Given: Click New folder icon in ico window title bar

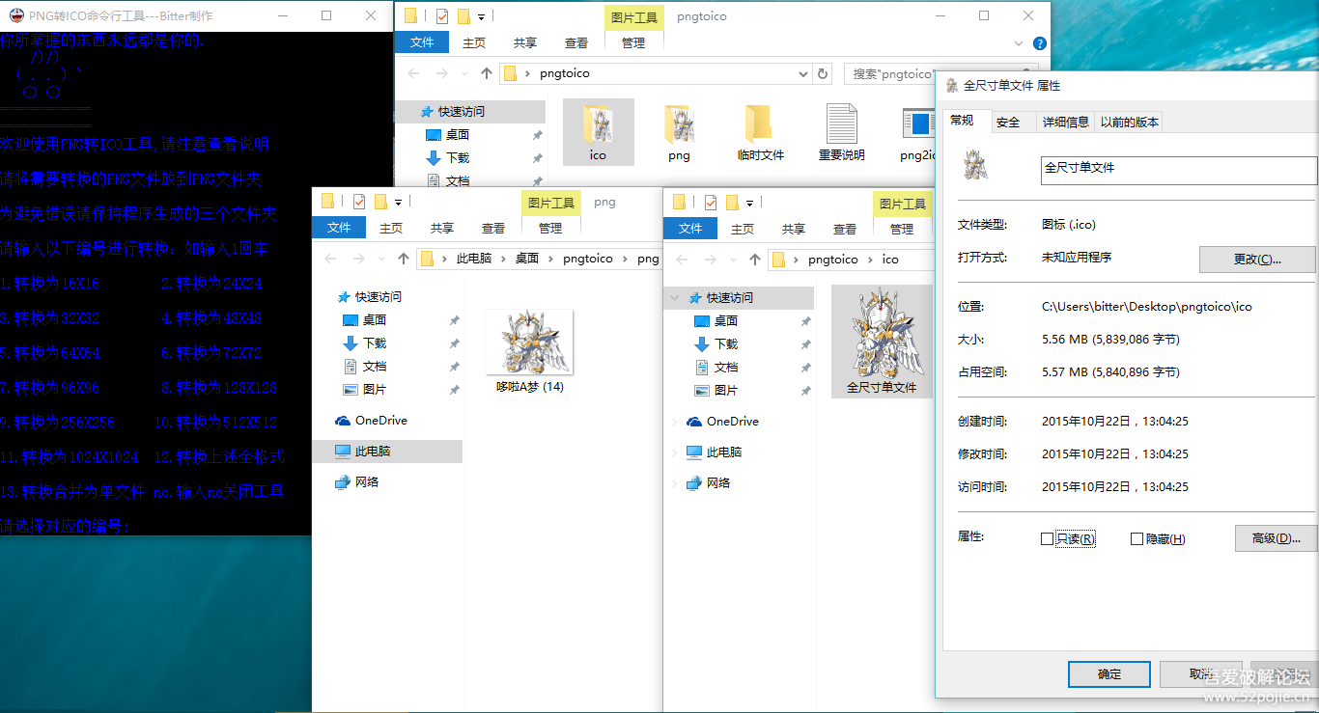Looking at the screenshot, I should click(x=732, y=203).
